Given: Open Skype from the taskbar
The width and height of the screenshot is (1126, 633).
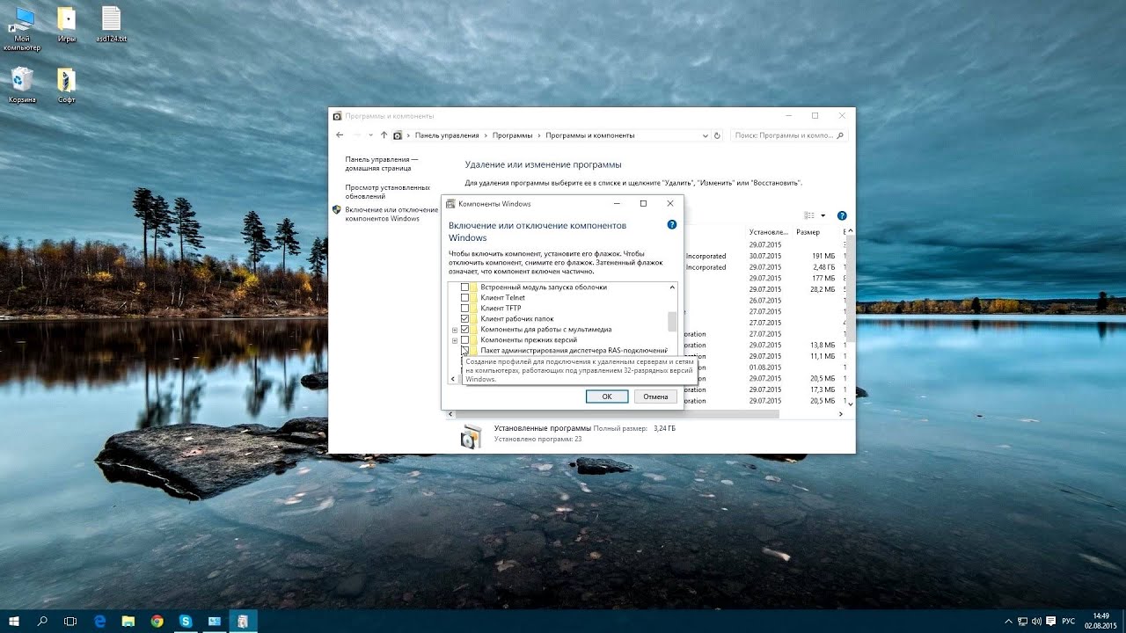Looking at the screenshot, I should (x=186, y=621).
